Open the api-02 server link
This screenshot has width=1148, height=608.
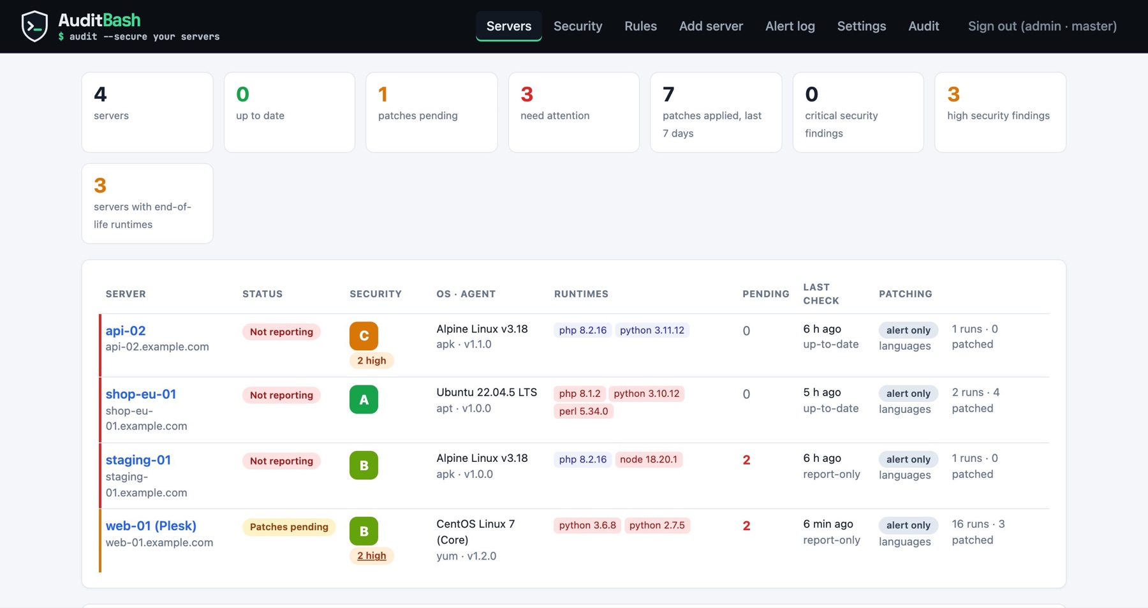click(126, 330)
